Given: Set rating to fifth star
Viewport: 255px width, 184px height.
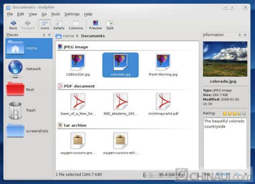Looking at the screenshot, I should [244, 113].
